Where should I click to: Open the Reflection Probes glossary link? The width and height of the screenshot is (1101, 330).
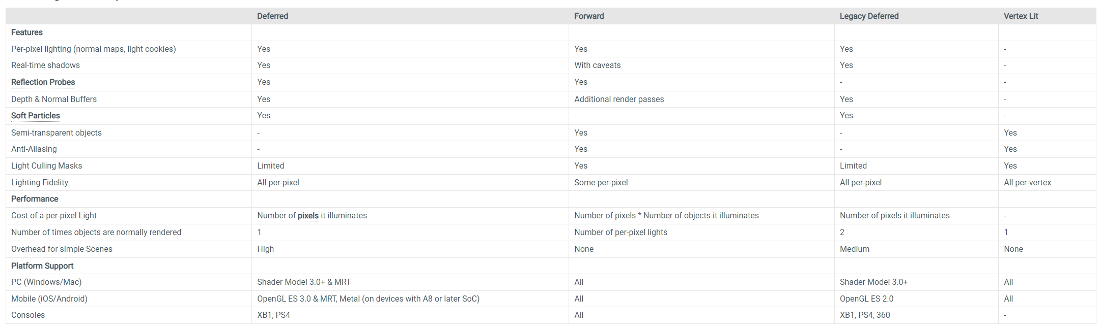pos(43,82)
